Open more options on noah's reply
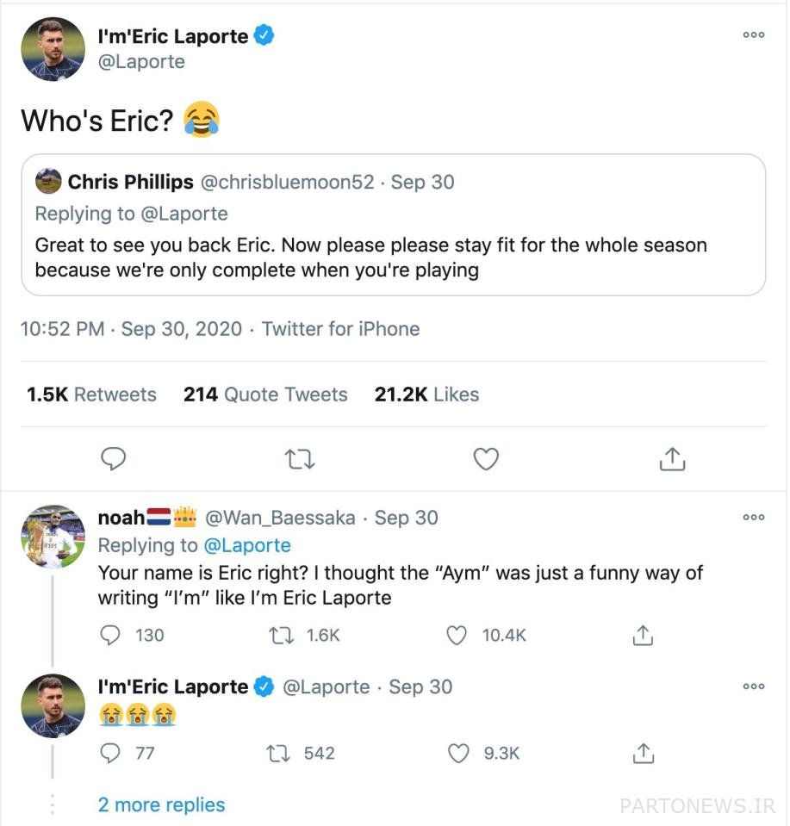Screen dimensions: 790x826 [x=754, y=518]
